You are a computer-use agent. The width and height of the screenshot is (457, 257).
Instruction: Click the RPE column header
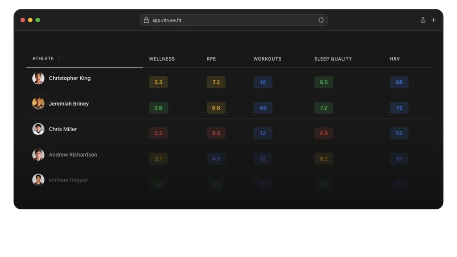211,59
